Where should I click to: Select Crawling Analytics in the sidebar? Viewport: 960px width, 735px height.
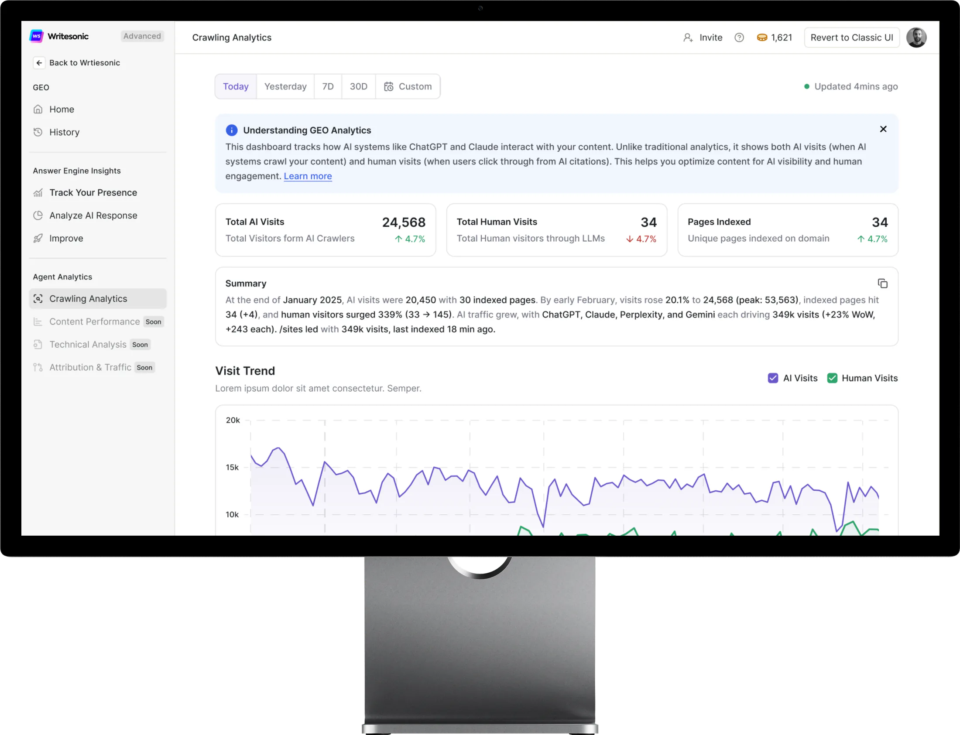pos(98,299)
